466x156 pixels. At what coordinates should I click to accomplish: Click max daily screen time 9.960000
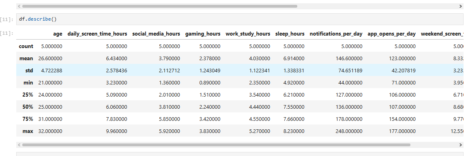point(116,131)
